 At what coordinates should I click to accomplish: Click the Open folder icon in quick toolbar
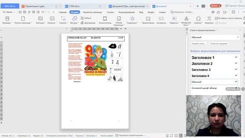20,12
